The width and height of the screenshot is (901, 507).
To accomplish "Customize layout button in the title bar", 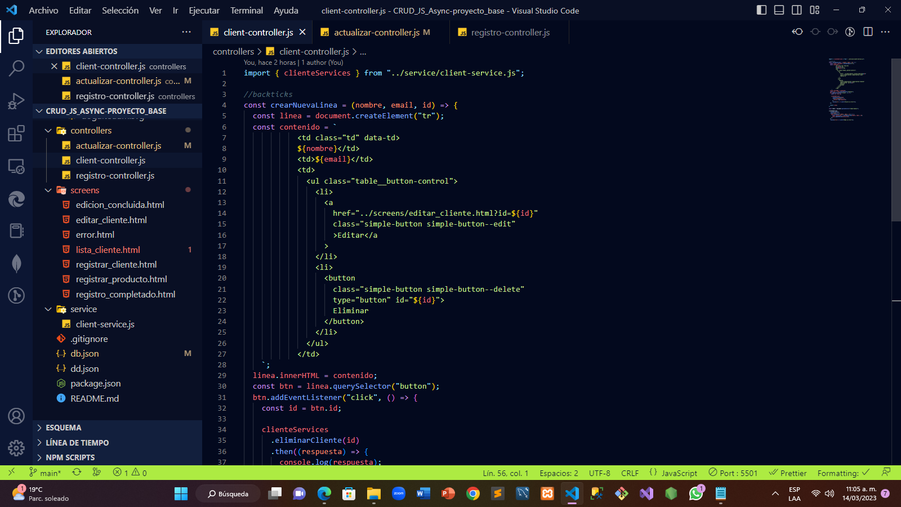I will click(814, 10).
